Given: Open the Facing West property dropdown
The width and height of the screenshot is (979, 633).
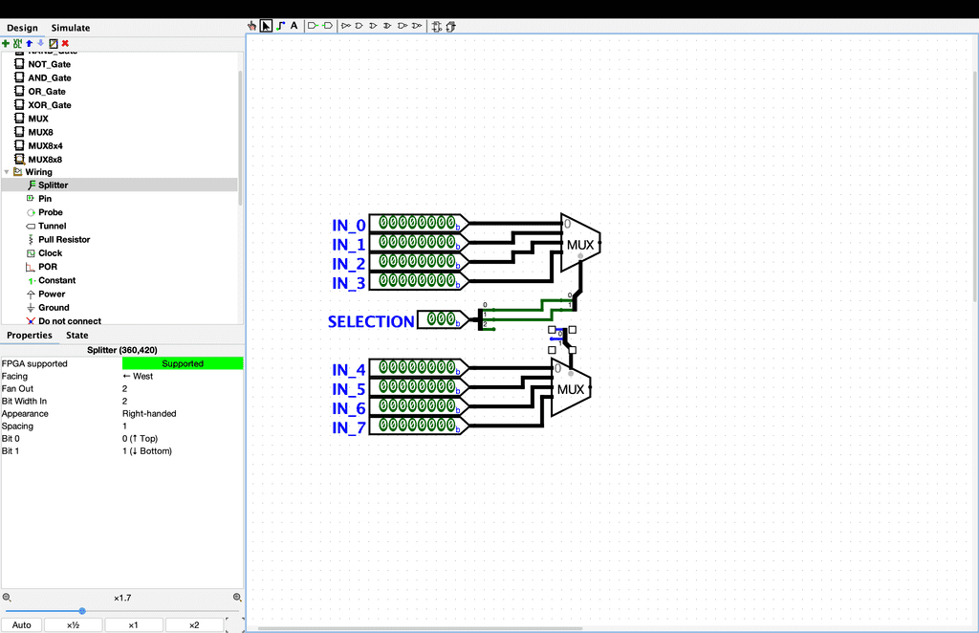Looking at the screenshot, I should click(x=182, y=377).
